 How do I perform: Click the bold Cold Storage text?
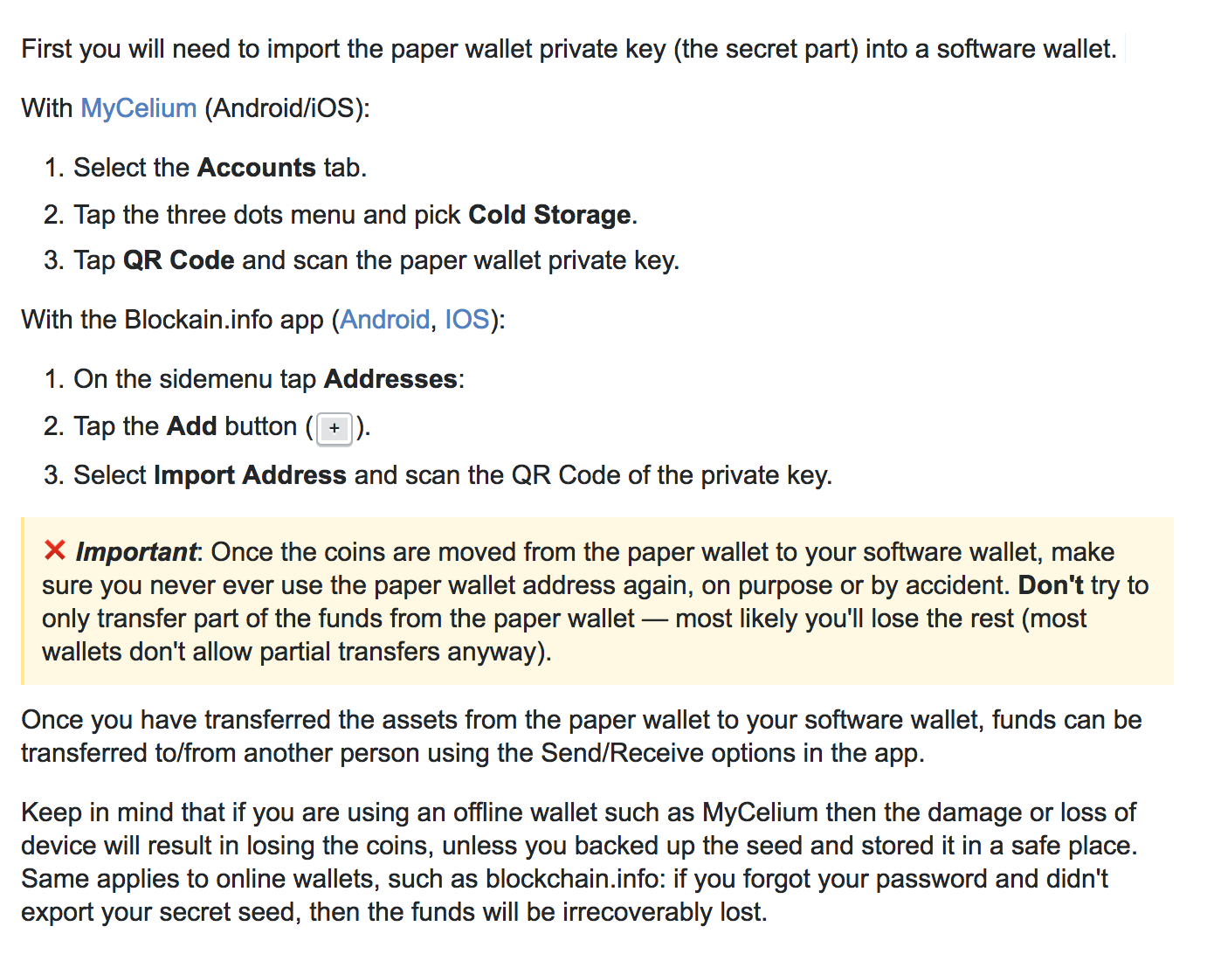549,215
